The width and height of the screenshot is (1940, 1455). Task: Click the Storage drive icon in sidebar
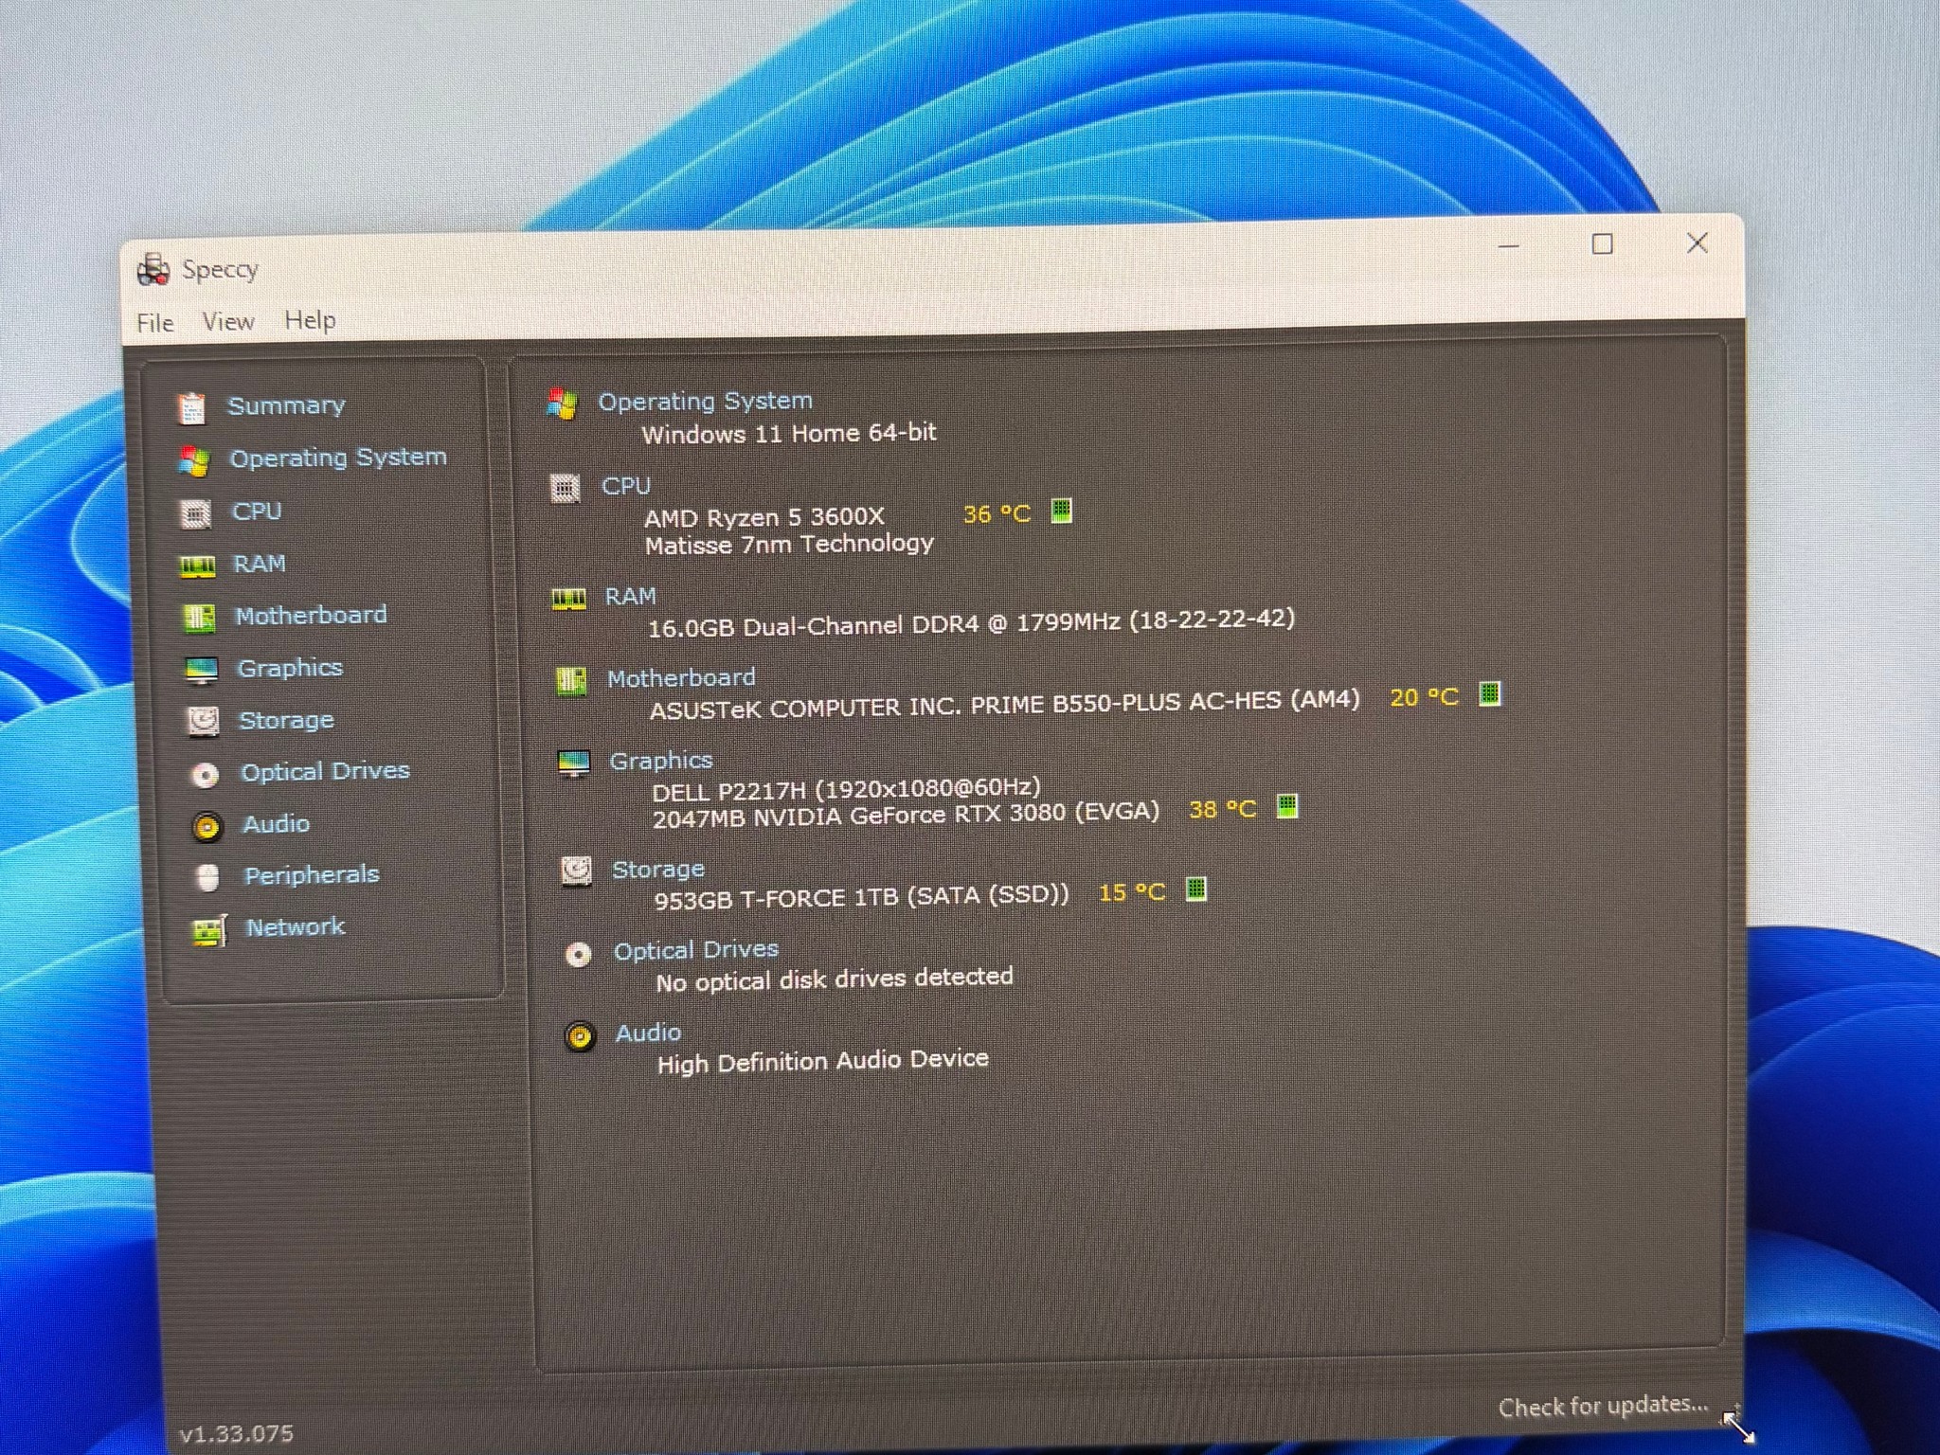[203, 722]
